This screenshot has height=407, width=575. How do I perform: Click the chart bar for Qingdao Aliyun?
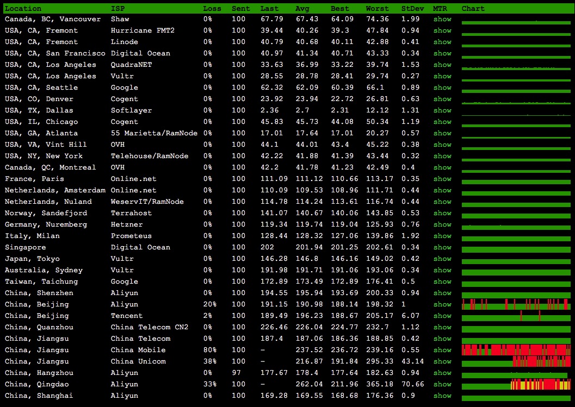(516, 384)
